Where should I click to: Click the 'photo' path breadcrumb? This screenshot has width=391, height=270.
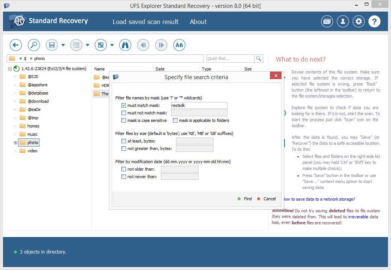tap(39, 58)
